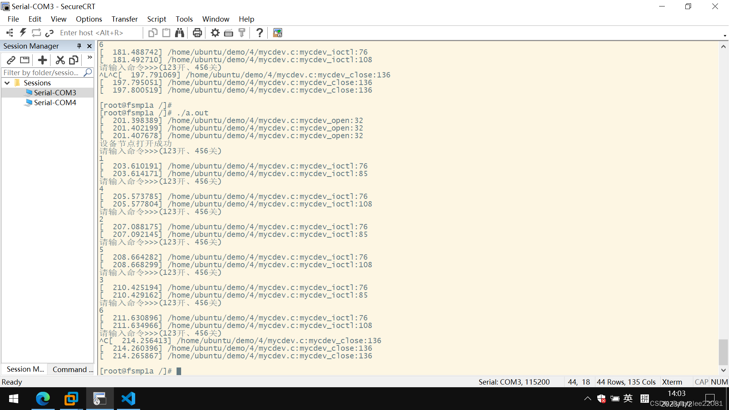Click the Print toolbar icon
This screenshot has width=729, height=410.
tap(197, 33)
